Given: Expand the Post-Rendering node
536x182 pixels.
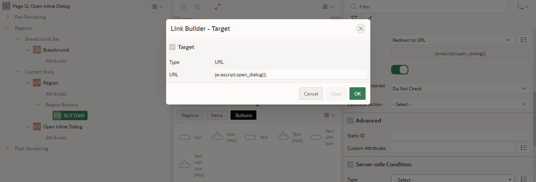Looking at the screenshot, I should tap(7, 149).
